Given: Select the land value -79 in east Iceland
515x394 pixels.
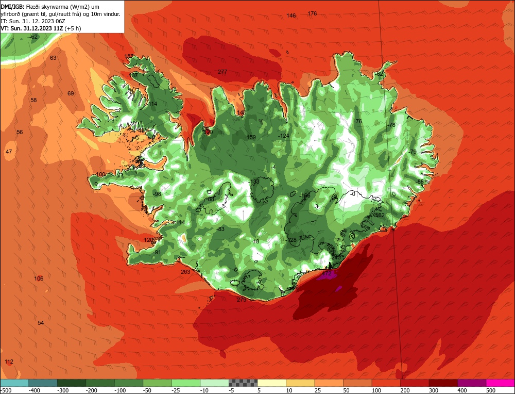Looking at the screenshot, I should tap(412, 152).
